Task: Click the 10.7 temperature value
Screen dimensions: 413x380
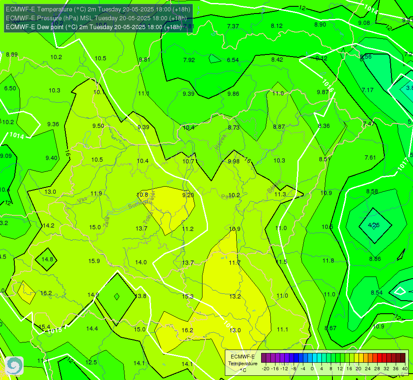Action: click(x=188, y=161)
